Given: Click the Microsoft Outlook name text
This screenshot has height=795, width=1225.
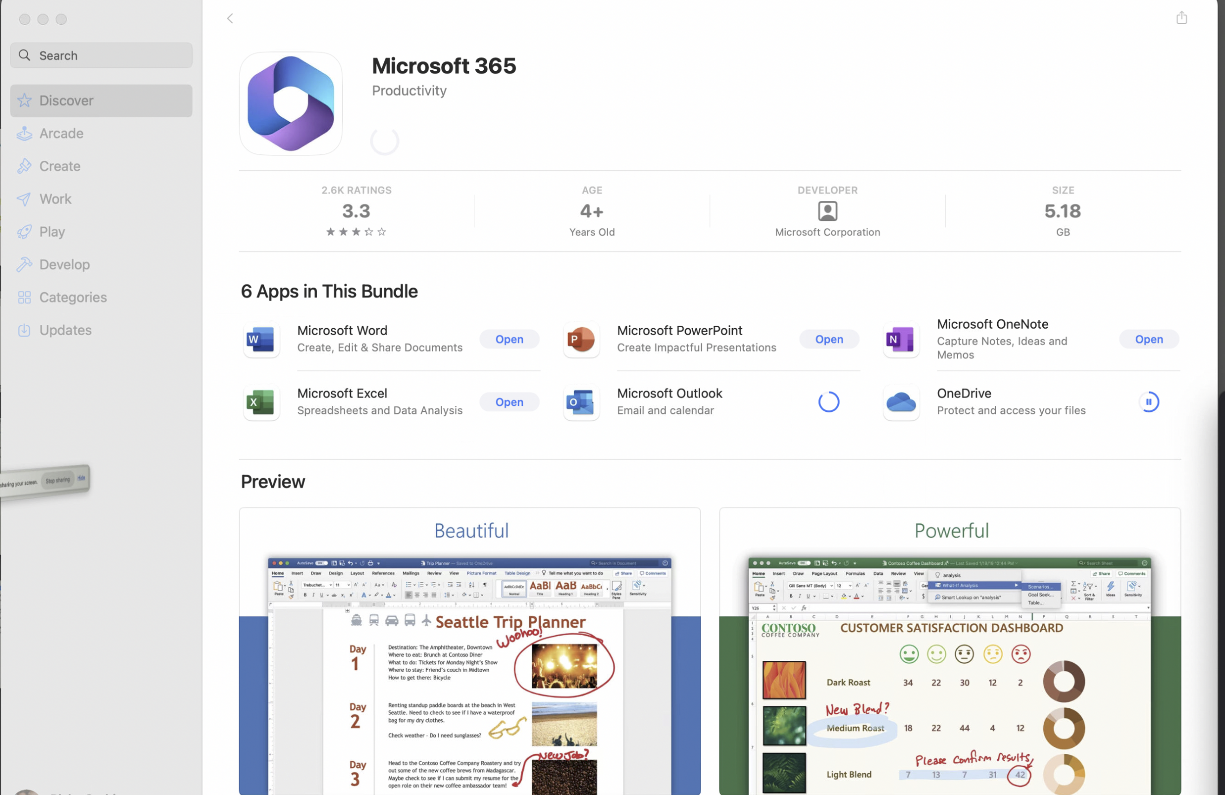Looking at the screenshot, I should pyautogui.click(x=669, y=393).
